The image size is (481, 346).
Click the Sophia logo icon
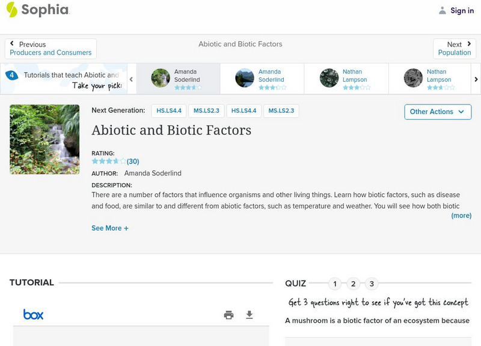point(12,10)
